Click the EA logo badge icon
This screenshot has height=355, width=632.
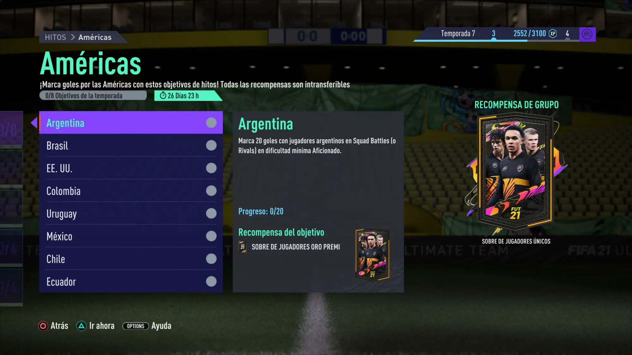[587, 34]
